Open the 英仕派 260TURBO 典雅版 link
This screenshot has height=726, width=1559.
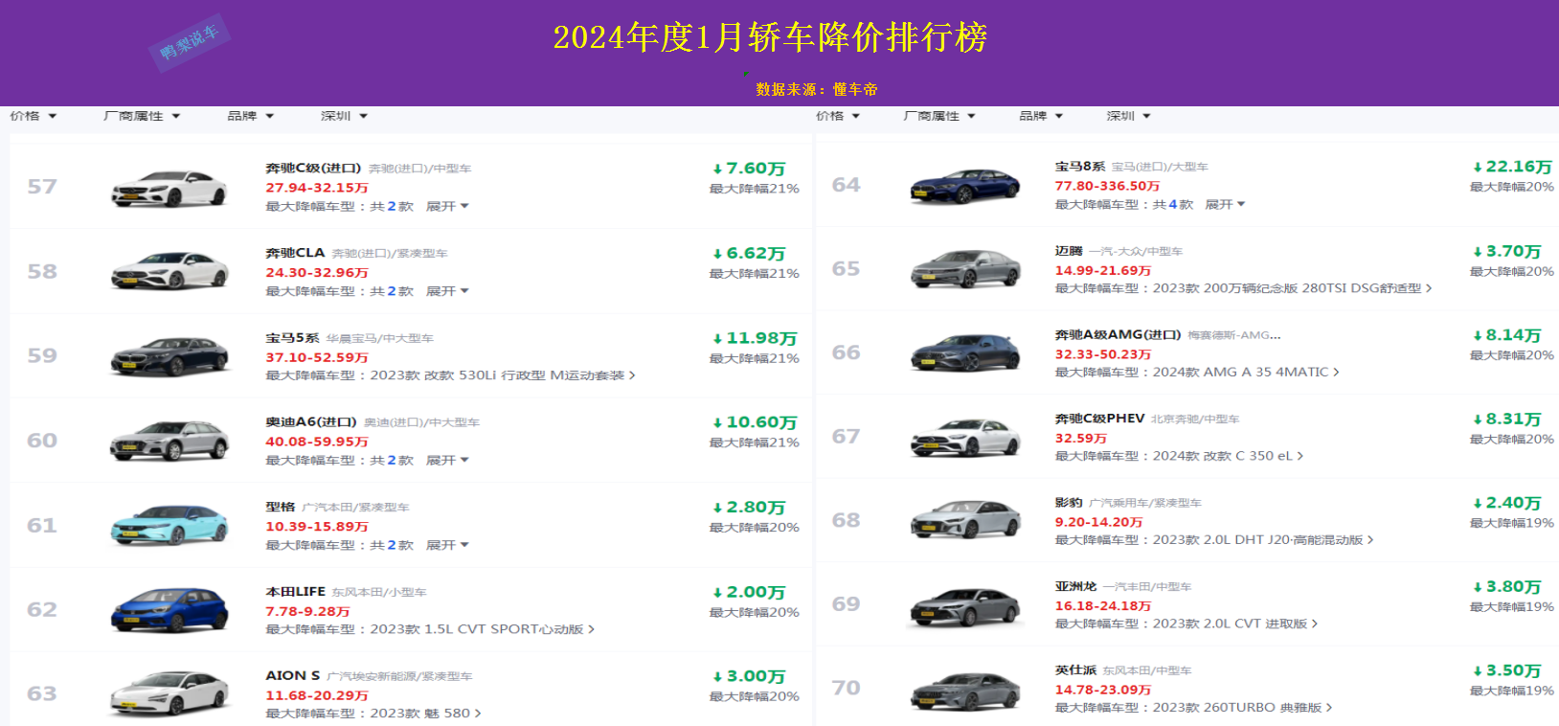(1241, 708)
